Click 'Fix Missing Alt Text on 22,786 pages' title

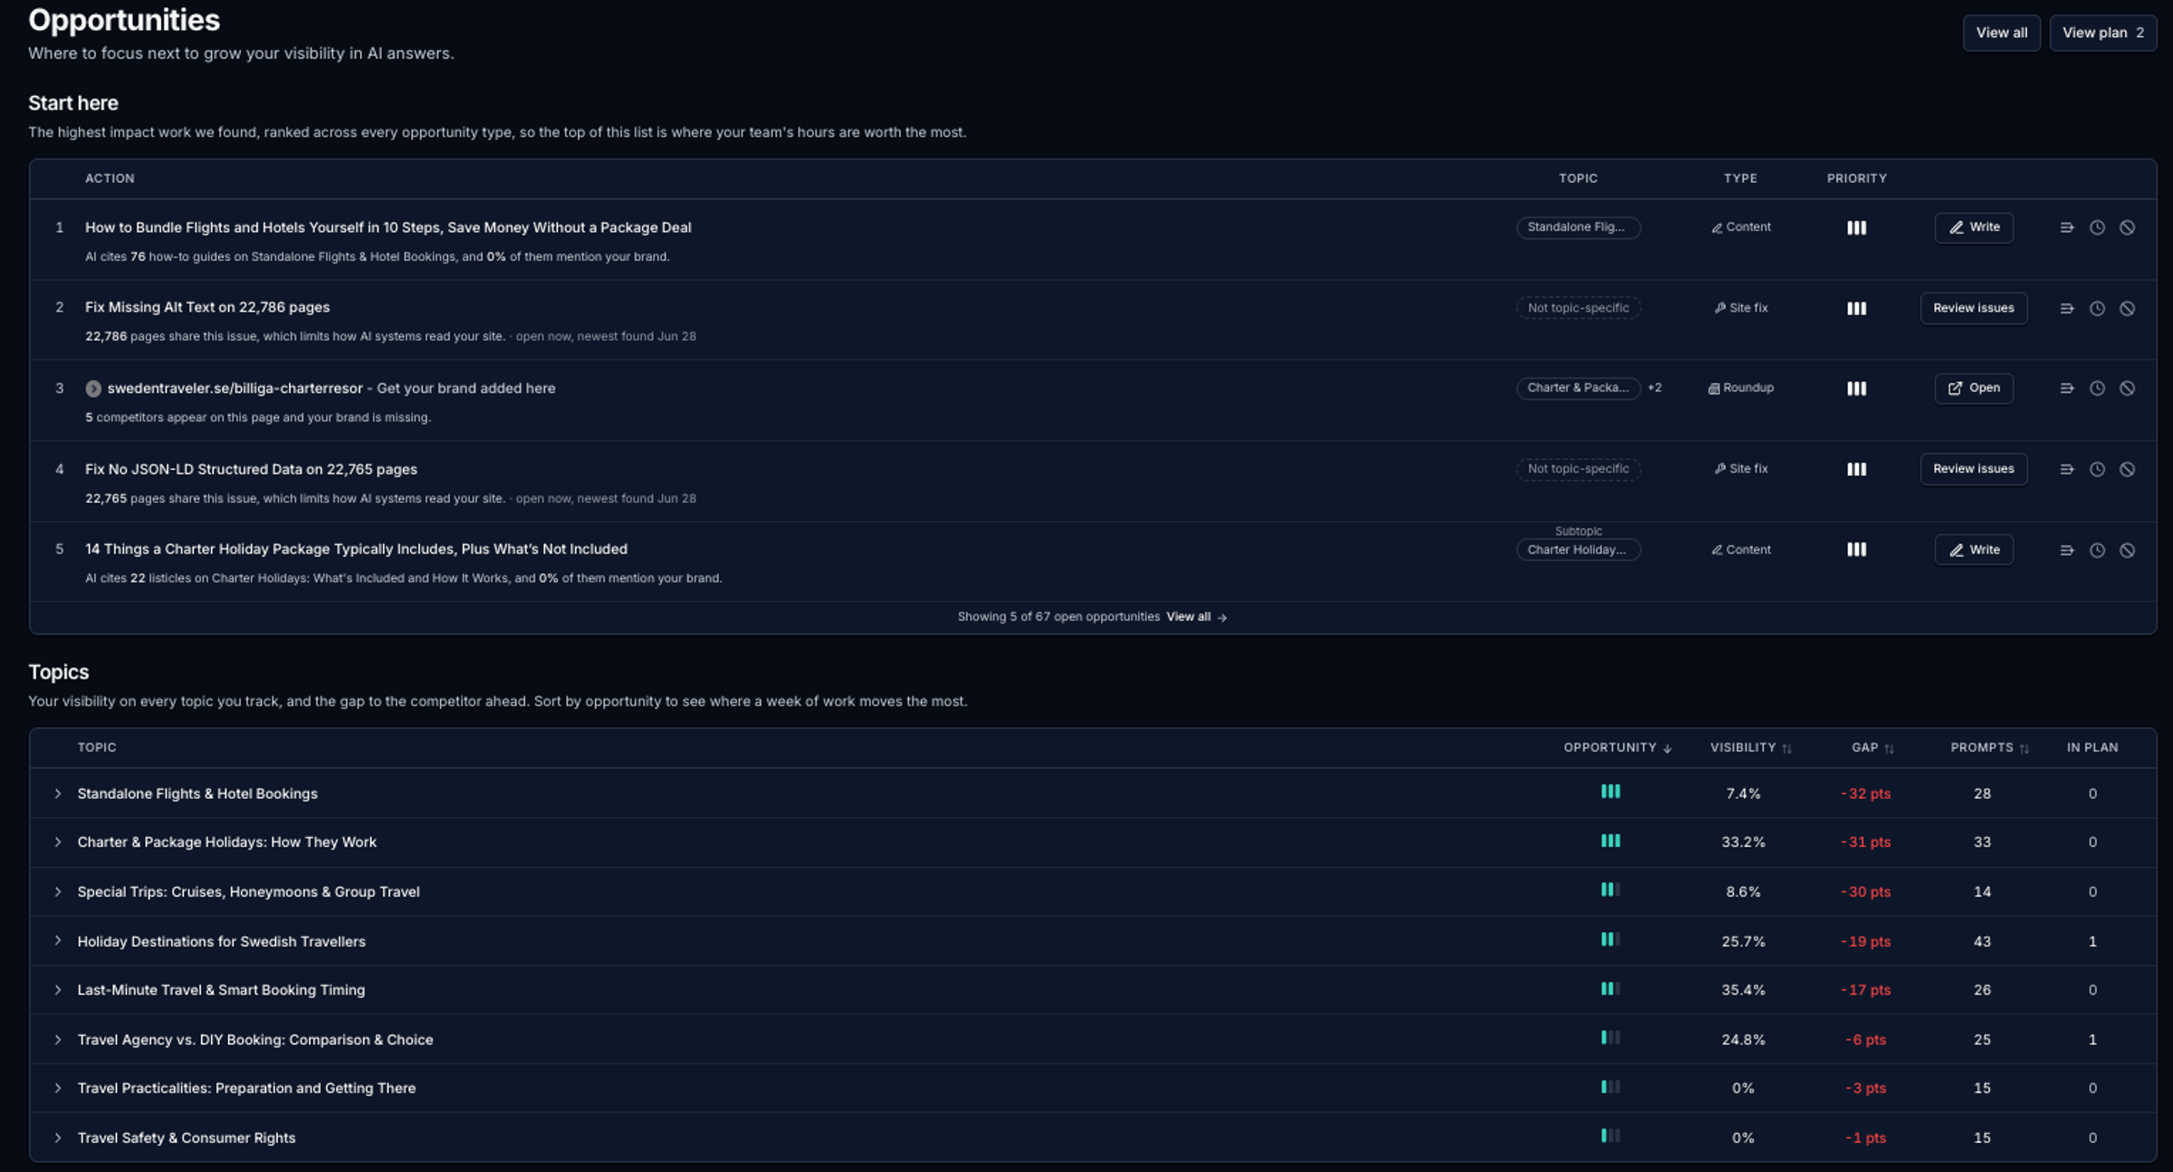pyautogui.click(x=207, y=307)
